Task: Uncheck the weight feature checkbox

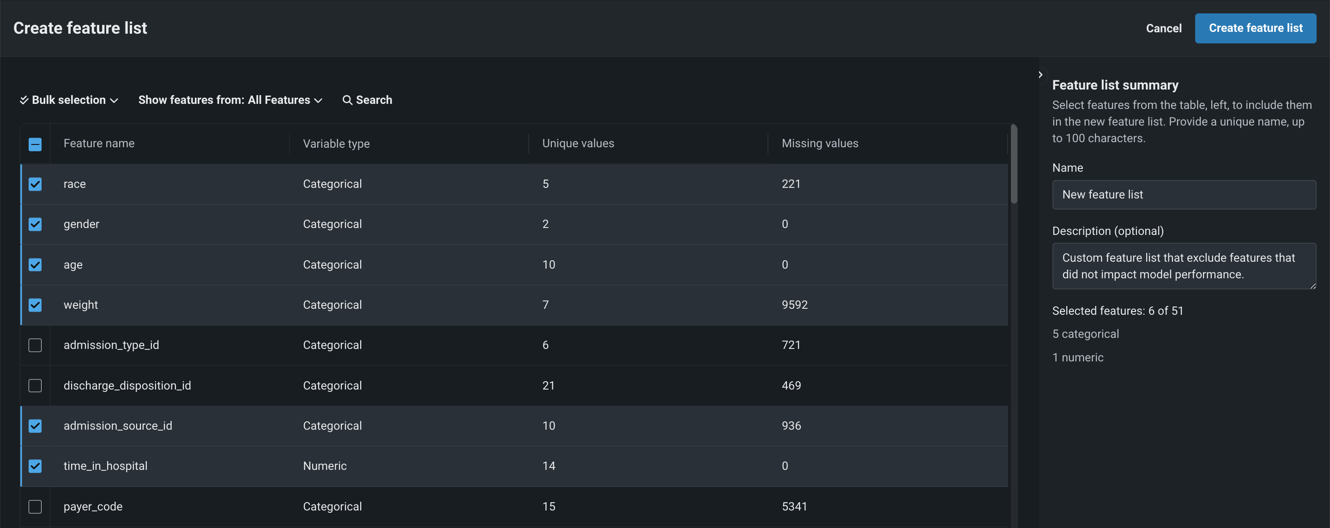Action: 35,305
